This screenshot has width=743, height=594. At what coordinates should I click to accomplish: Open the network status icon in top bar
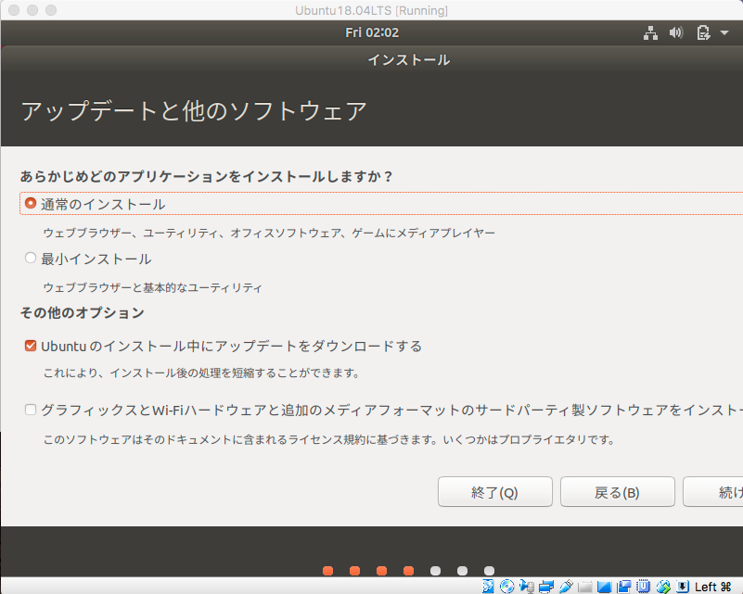[650, 33]
